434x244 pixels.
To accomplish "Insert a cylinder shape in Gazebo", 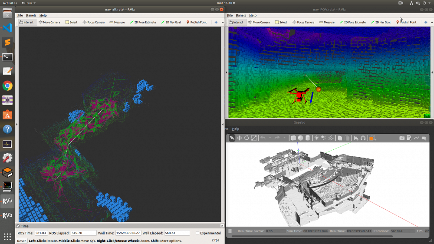I will click(x=308, y=138).
